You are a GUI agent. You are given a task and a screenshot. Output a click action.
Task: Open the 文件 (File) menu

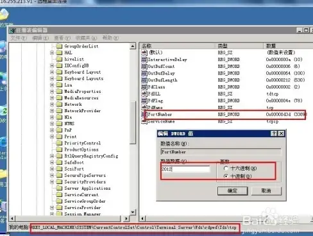[19, 38]
